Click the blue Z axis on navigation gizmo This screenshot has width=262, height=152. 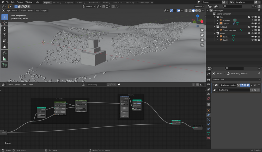(198, 16)
